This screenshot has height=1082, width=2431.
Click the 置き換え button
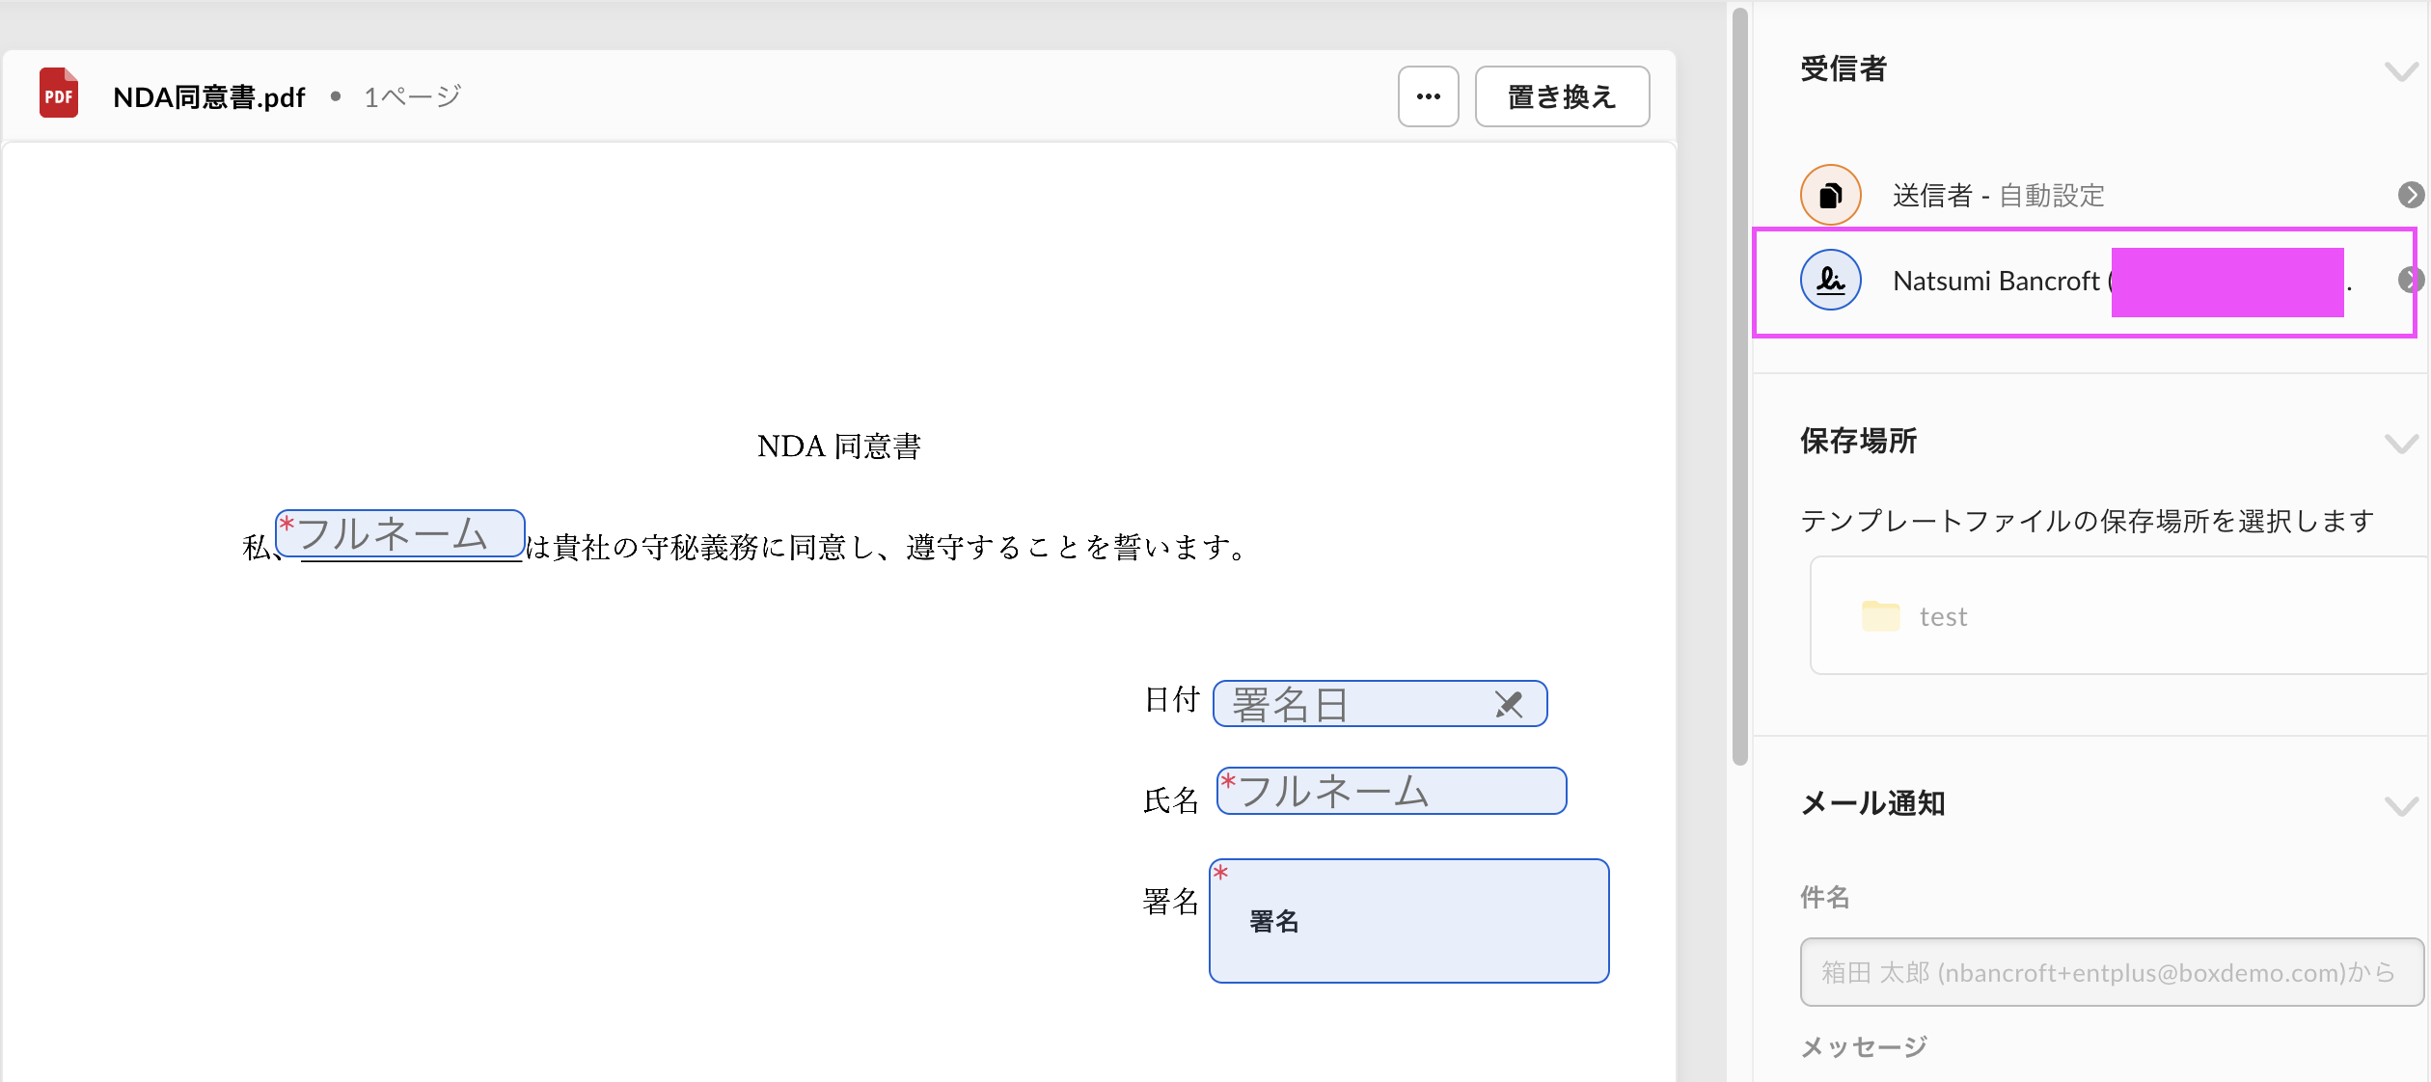[x=1561, y=96]
